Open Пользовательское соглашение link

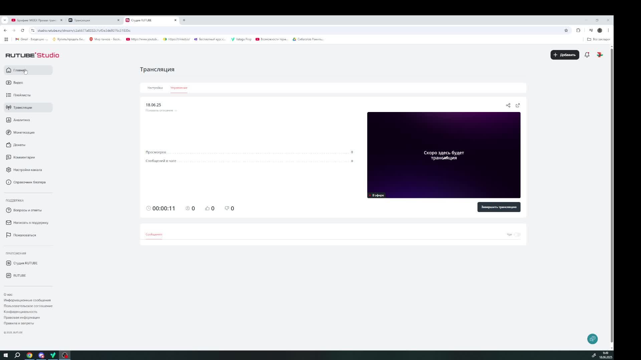[28, 306]
